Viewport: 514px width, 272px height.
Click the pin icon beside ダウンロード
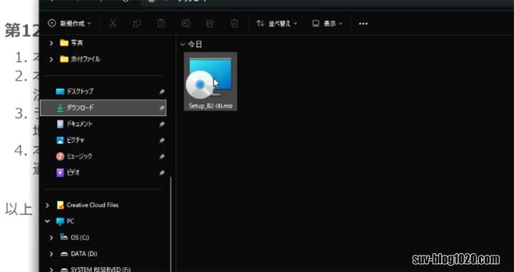[161, 108]
